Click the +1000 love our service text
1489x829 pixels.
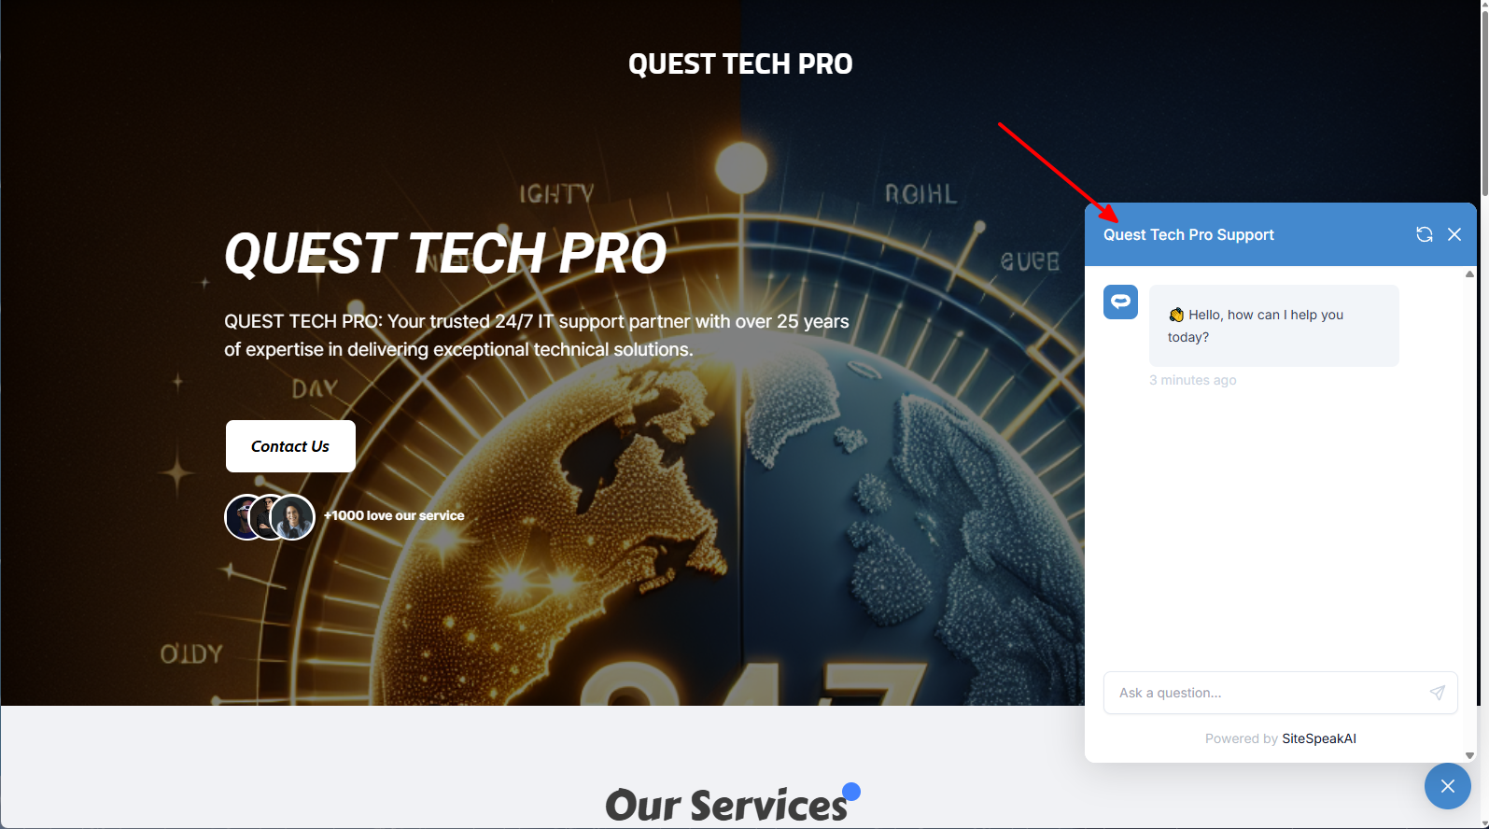394,515
